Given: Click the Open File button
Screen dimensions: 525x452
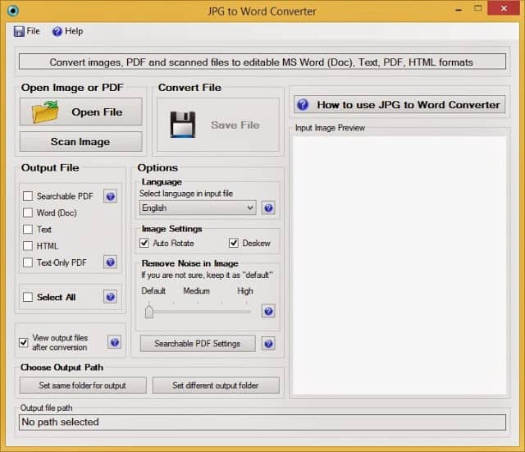Looking at the screenshot, I should (x=80, y=112).
